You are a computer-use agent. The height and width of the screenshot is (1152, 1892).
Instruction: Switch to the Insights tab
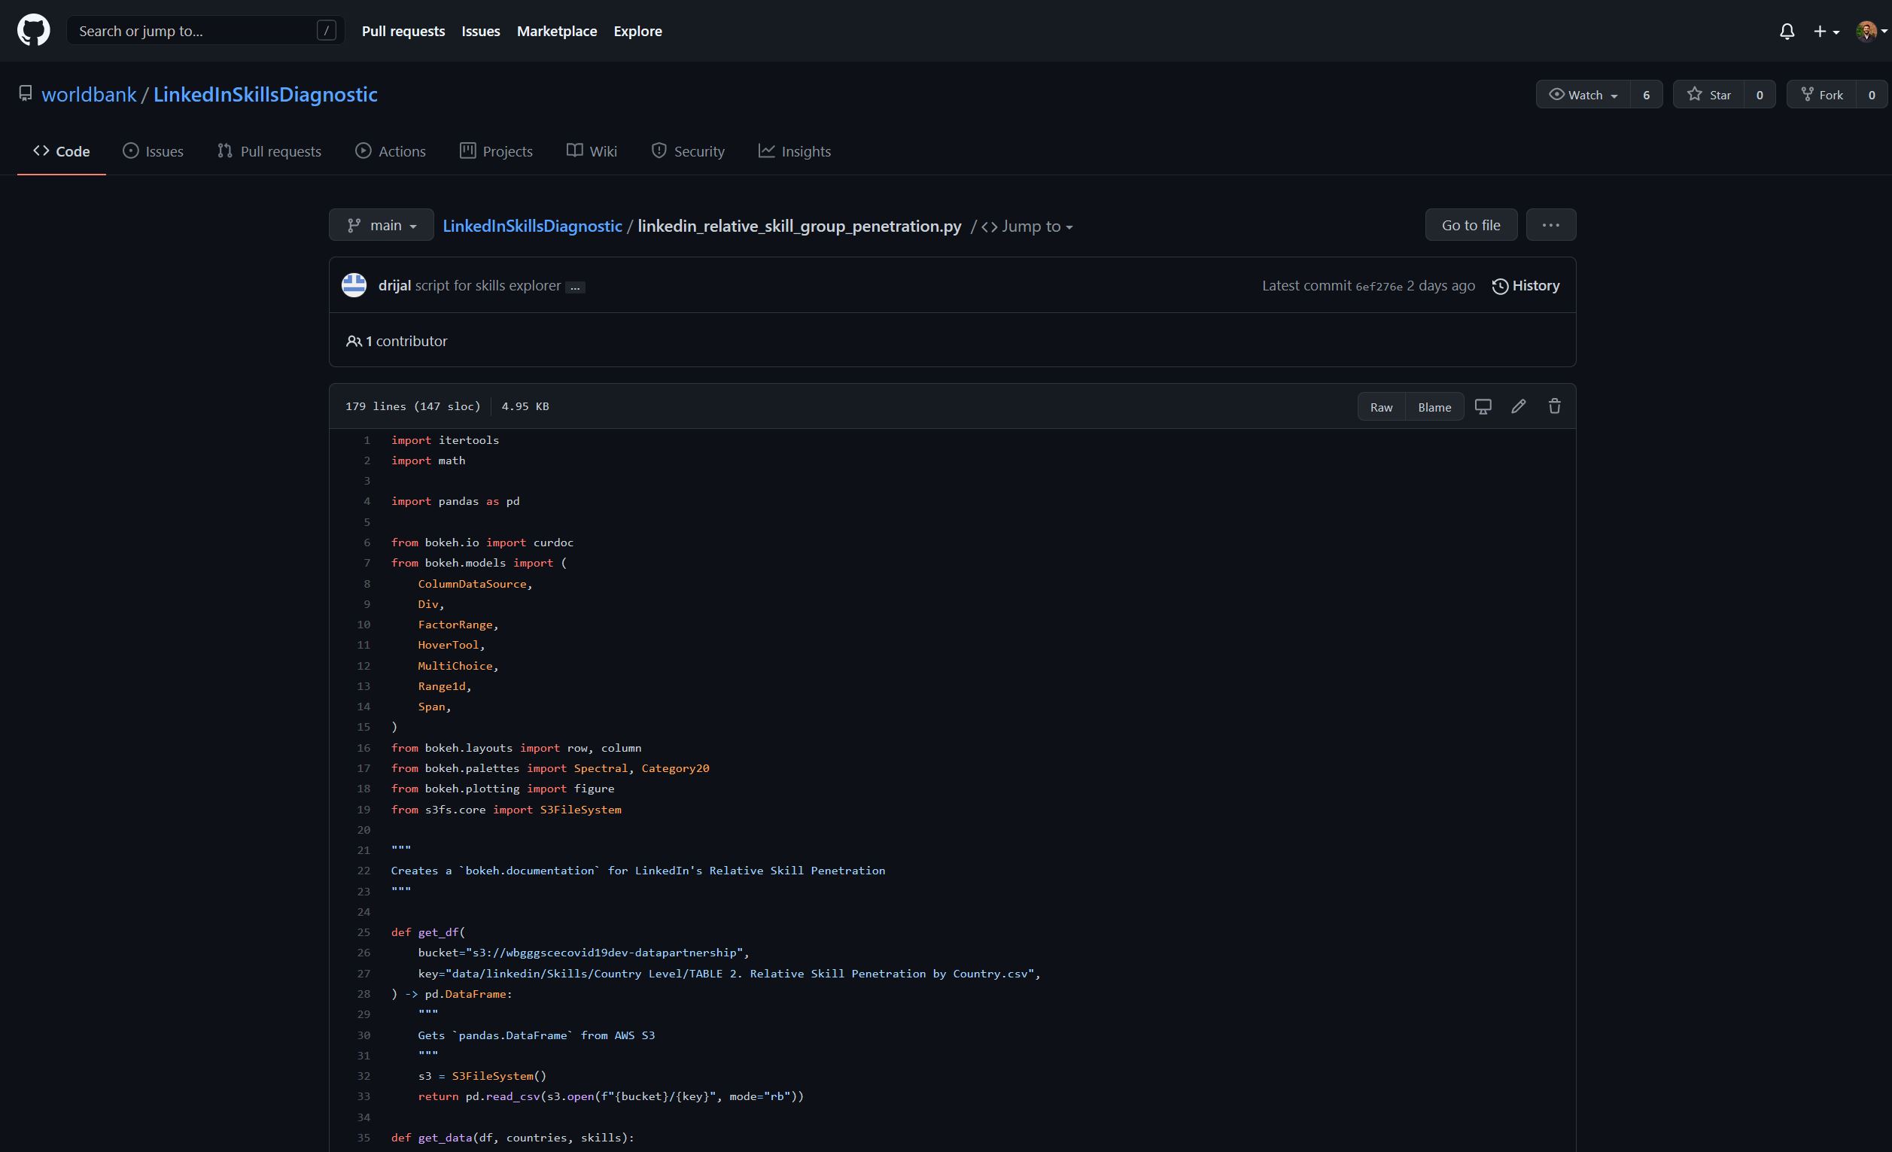(795, 151)
